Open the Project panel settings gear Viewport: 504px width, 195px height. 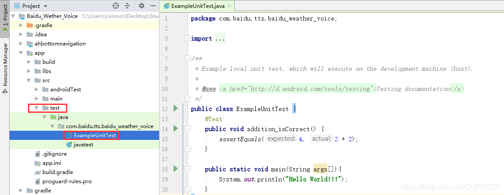coord(142,6)
